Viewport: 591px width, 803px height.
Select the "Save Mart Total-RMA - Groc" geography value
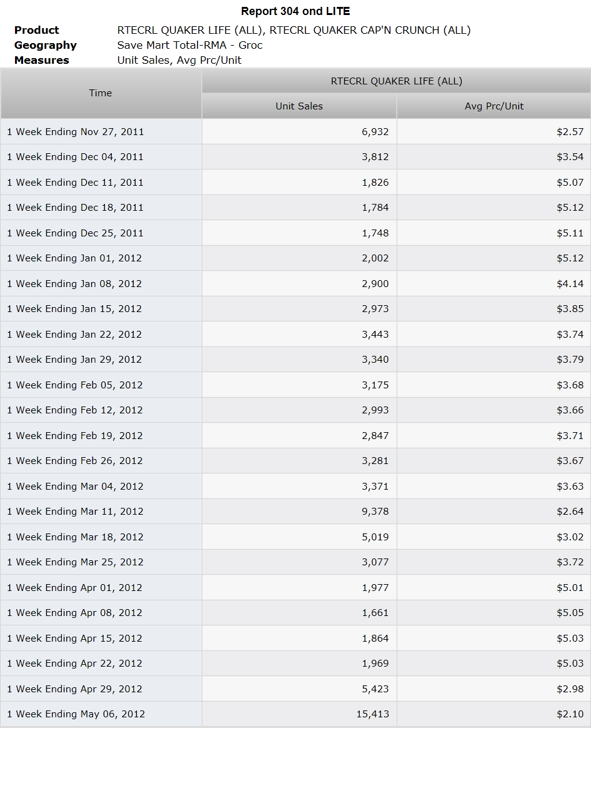[x=190, y=45]
